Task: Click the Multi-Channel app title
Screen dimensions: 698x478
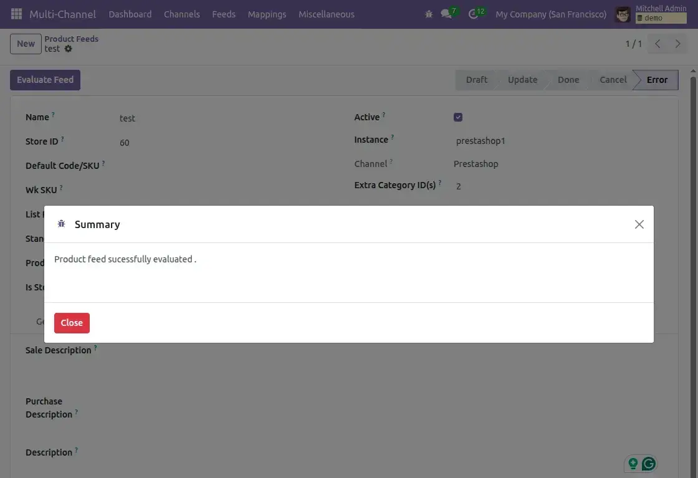Action: (x=63, y=14)
